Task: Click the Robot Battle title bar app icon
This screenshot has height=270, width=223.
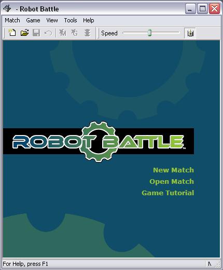Action: coord(7,9)
